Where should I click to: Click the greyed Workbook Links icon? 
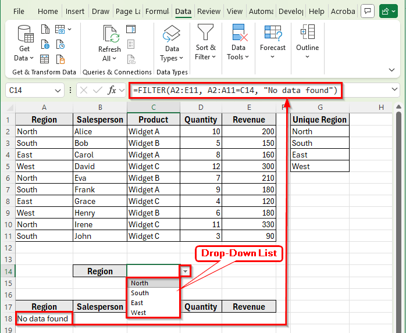pyautogui.click(x=131, y=59)
